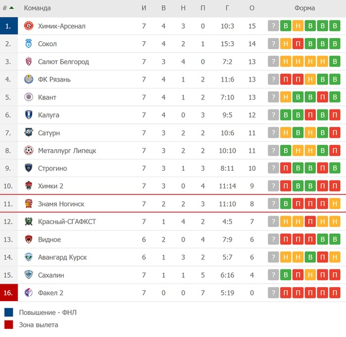Open Химик-Арсенал's gray question-mark next match

(x=274, y=26)
